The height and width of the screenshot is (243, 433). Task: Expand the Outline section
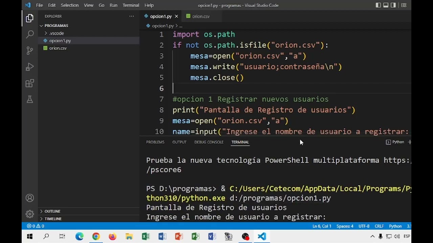(89, 211)
